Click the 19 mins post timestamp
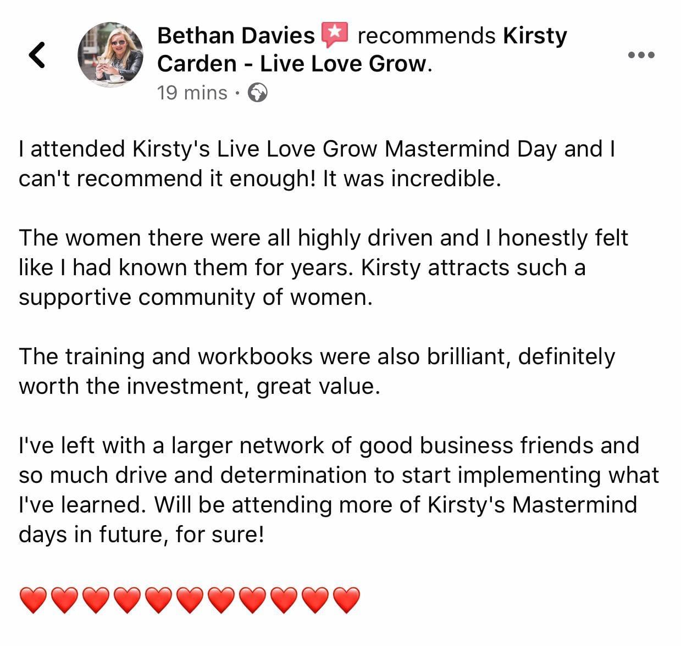 tap(192, 93)
